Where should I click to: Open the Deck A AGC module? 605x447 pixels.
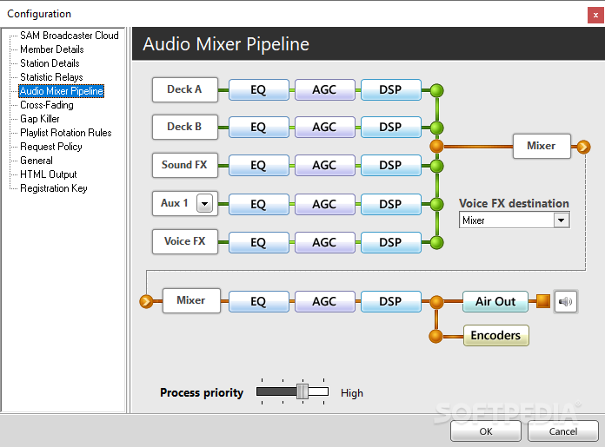324,89
